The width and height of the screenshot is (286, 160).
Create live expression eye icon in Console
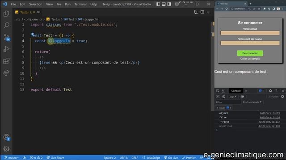pyautogui.click(x=242, y=97)
